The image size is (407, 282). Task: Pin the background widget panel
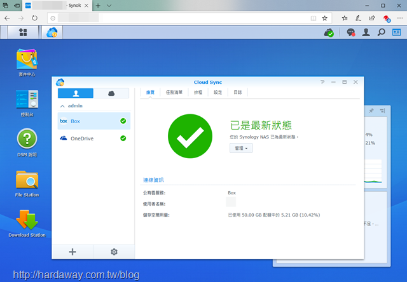point(371,111)
